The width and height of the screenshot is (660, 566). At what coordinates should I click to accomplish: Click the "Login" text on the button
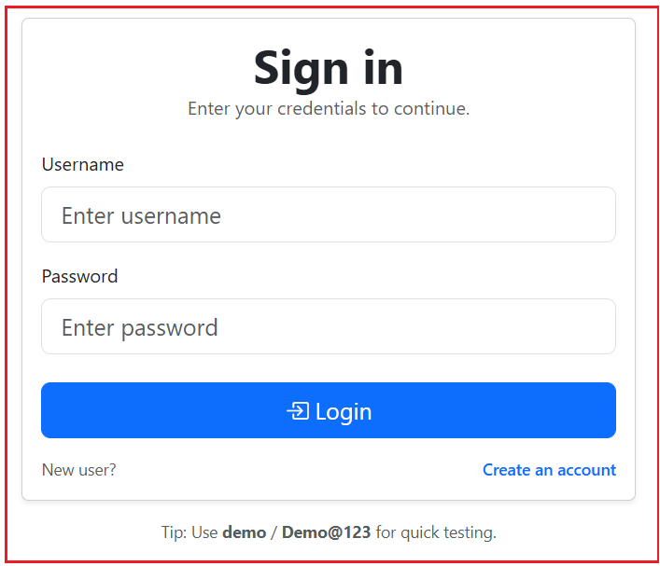pyautogui.click(x=344, y=412)
